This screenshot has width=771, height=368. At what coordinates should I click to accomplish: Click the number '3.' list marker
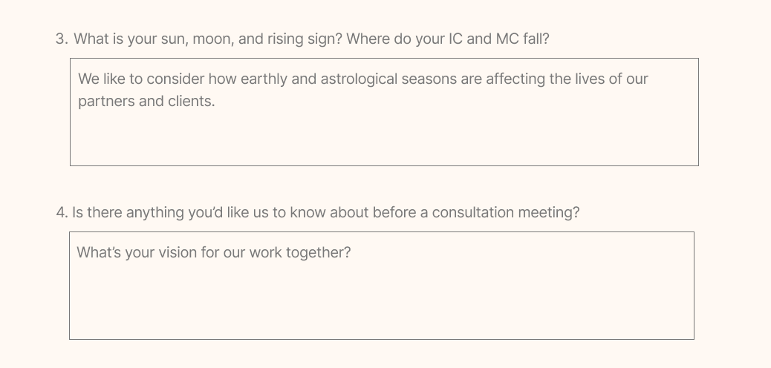pos(62,39)
